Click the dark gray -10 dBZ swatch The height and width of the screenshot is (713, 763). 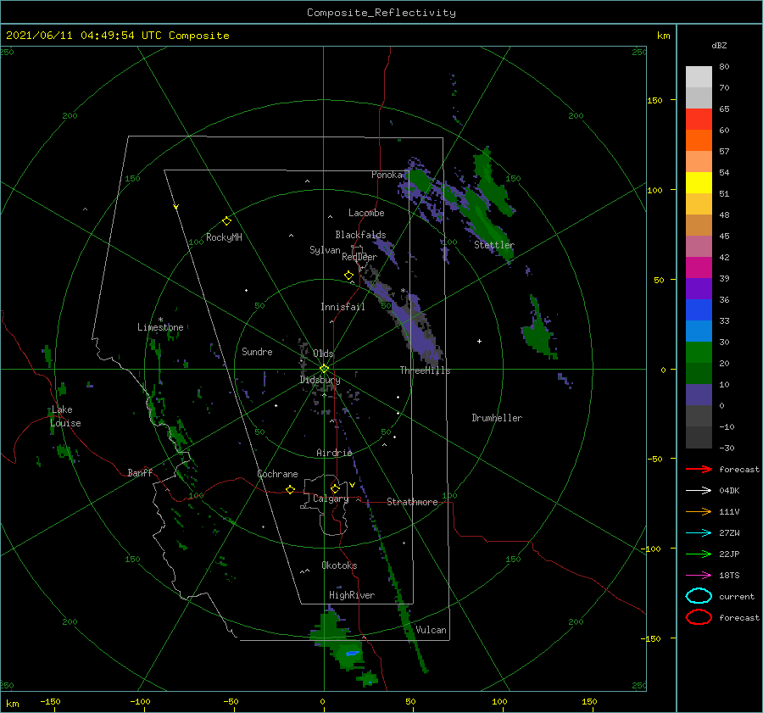coord(699,437)
